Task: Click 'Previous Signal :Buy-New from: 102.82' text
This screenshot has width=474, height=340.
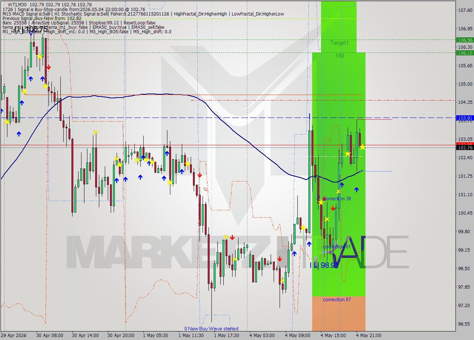Action: click(42, 18)
